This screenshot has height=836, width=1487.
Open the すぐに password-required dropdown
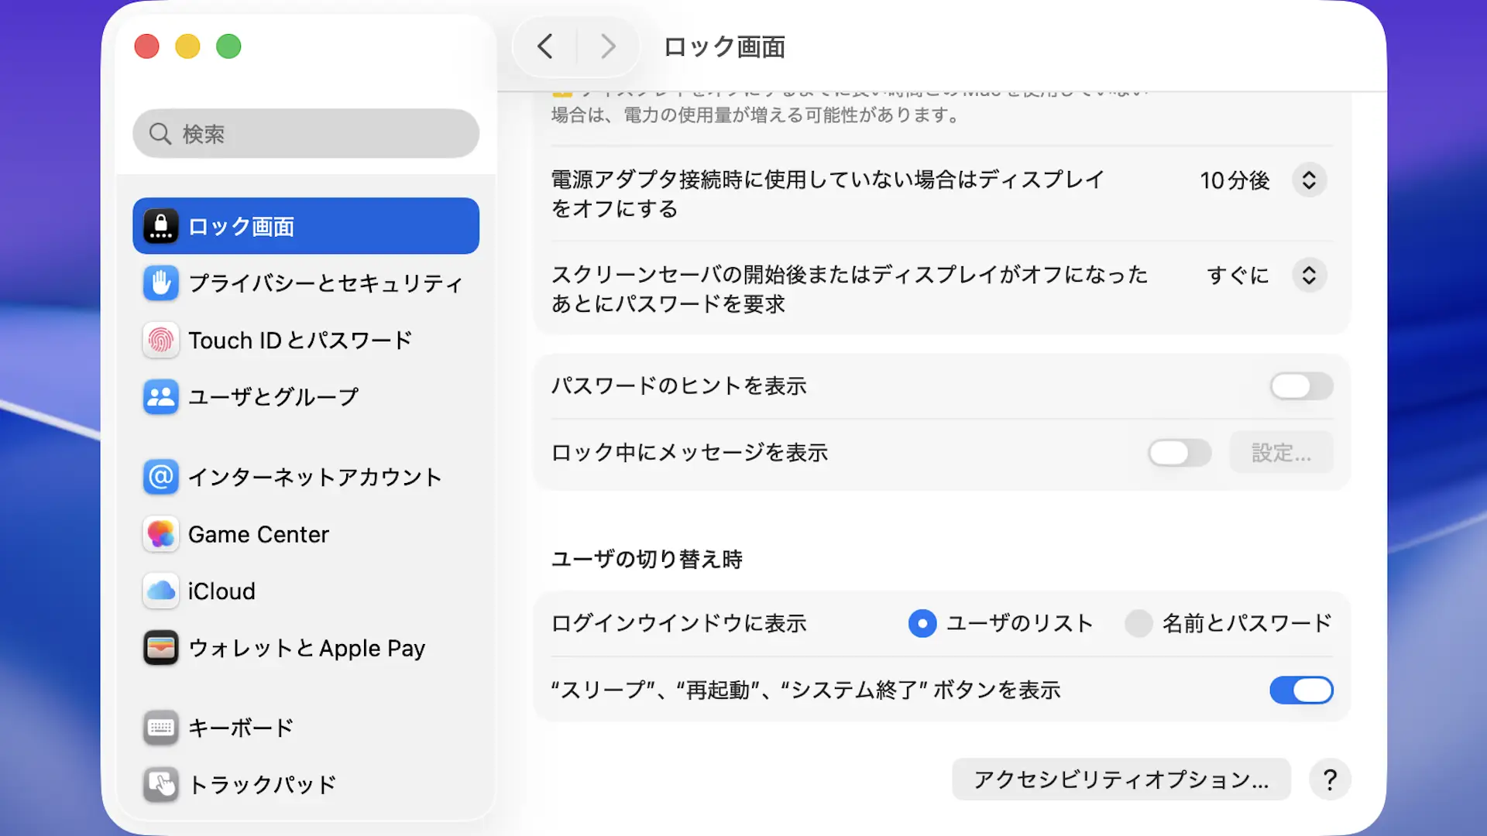coord(1309,276)
